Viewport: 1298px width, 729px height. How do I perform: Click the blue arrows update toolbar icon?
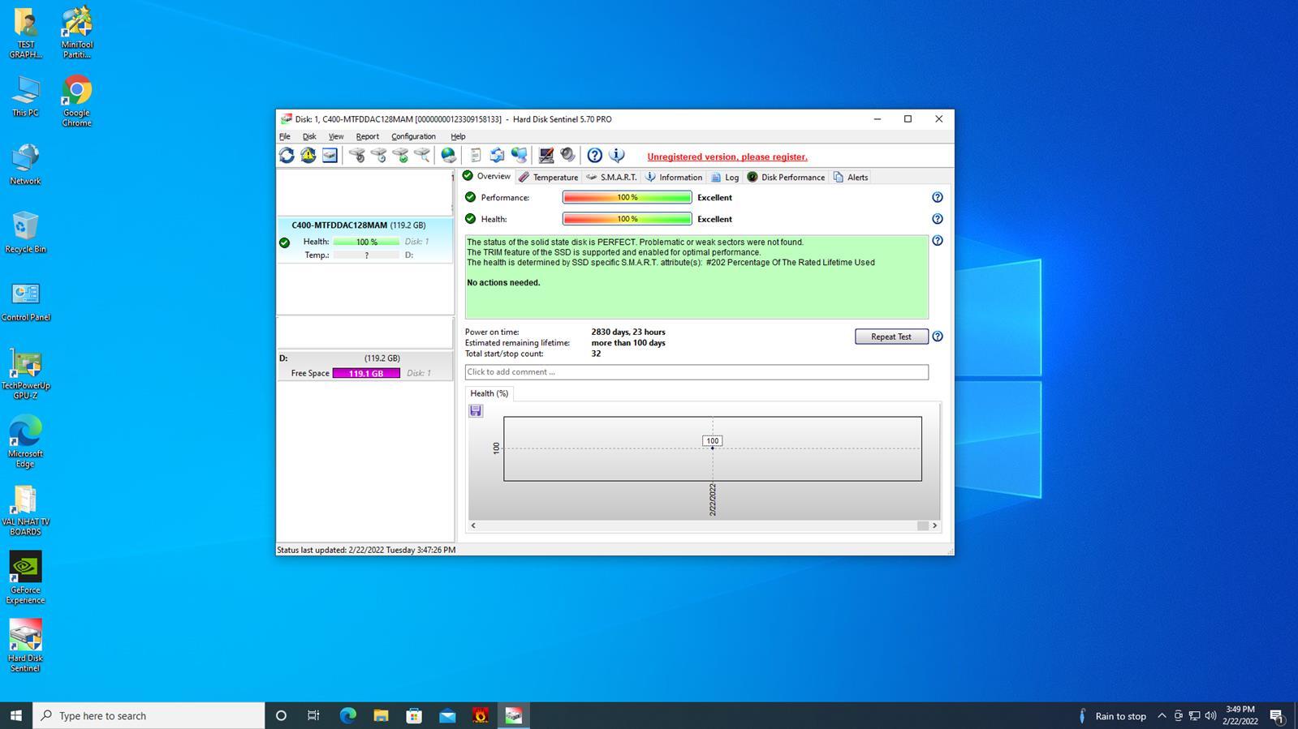[497, 156]
